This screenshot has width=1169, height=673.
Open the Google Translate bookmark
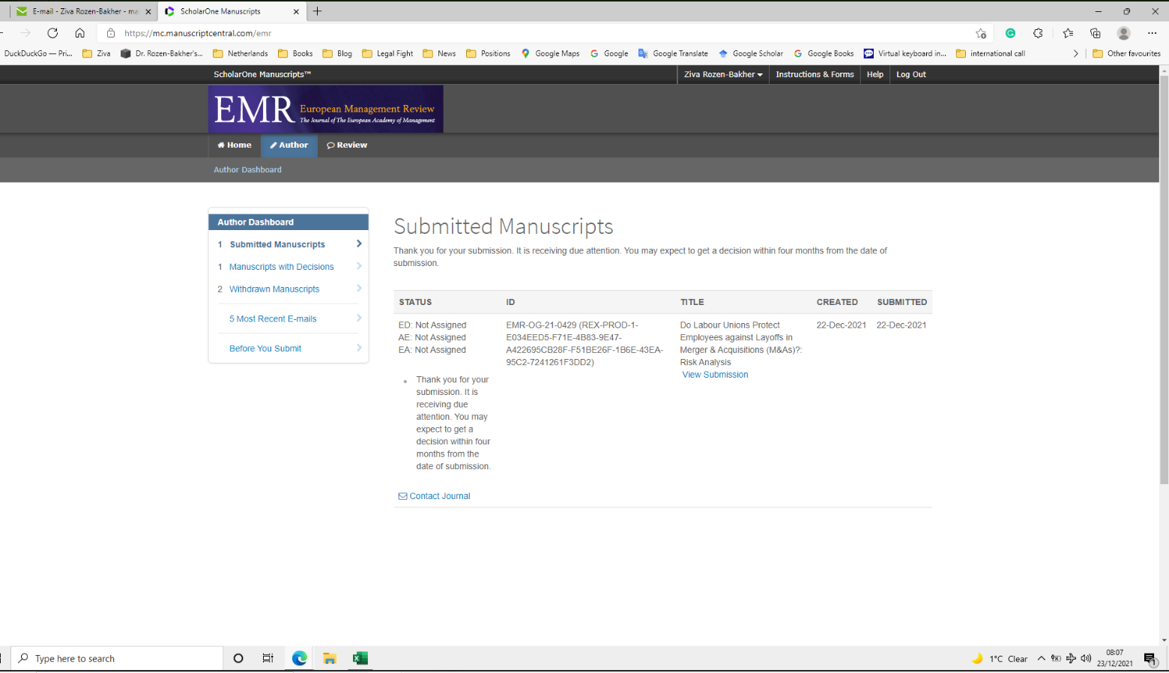673,53
